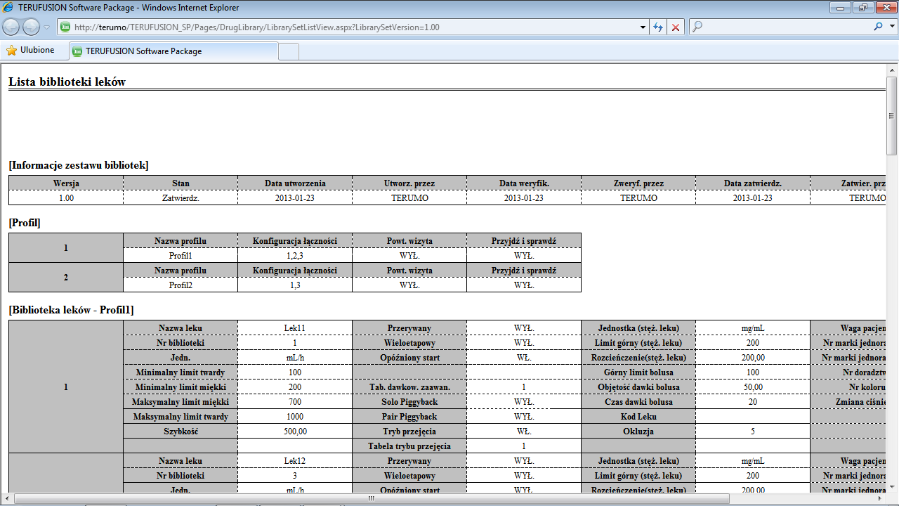Open Ulubione favorites star button
The width and height of the screenshot is (899, 506).
click(x=30, y=51)
